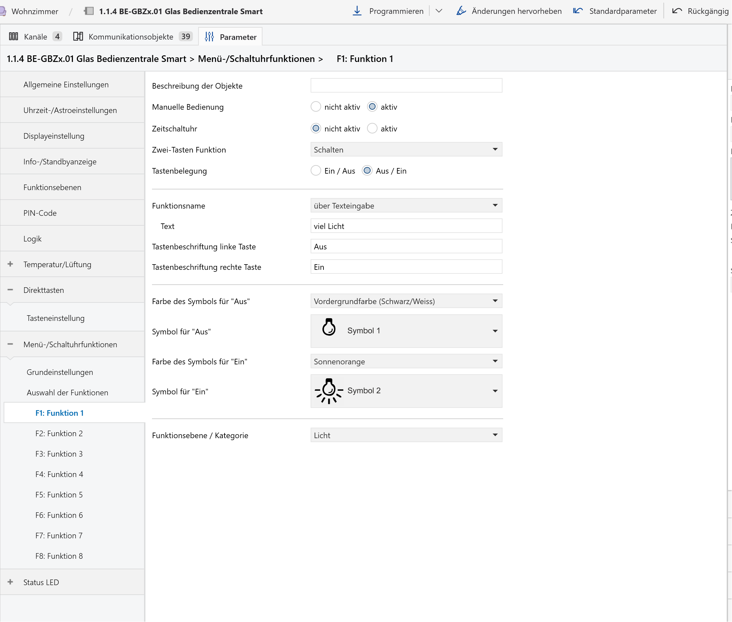The height and width of the screenshot is (622, 732).
Task: Open the Zwei-Tasten Funktion dropdown
Action: [x=406, y=150]
